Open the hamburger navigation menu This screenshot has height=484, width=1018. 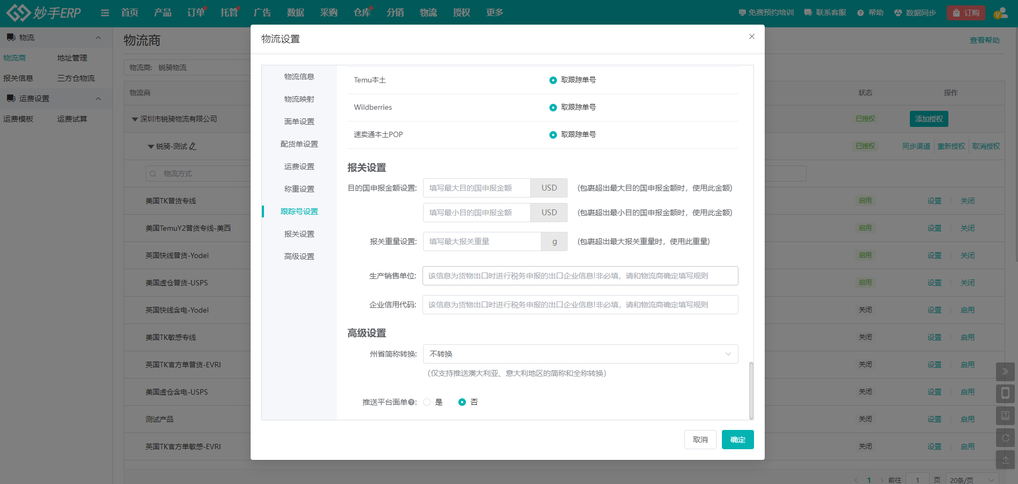coord(104,12)
